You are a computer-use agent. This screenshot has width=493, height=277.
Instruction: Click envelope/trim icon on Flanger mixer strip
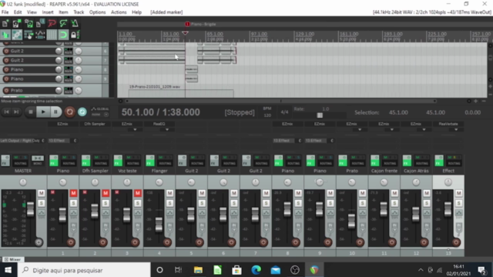pos(169,212)
